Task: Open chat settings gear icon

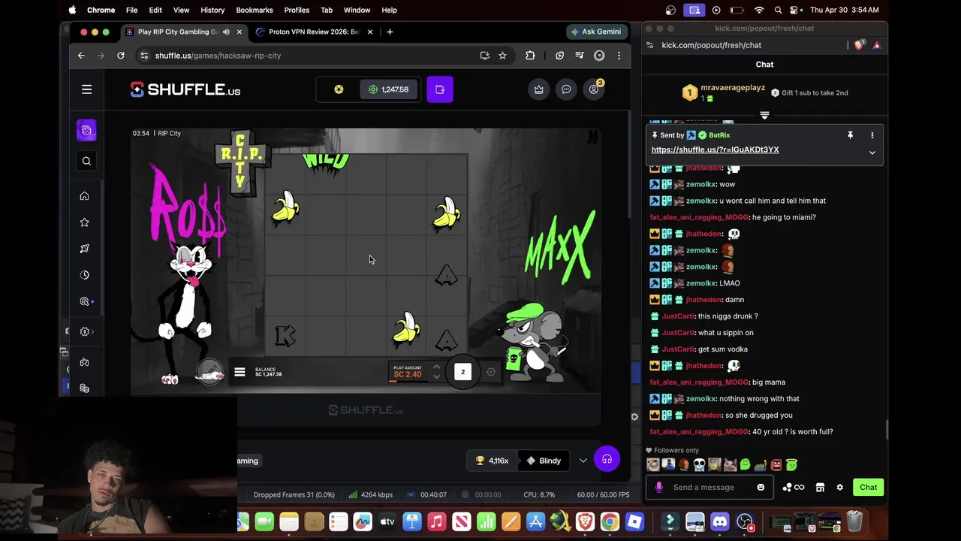Action: [x=840, y=487]
